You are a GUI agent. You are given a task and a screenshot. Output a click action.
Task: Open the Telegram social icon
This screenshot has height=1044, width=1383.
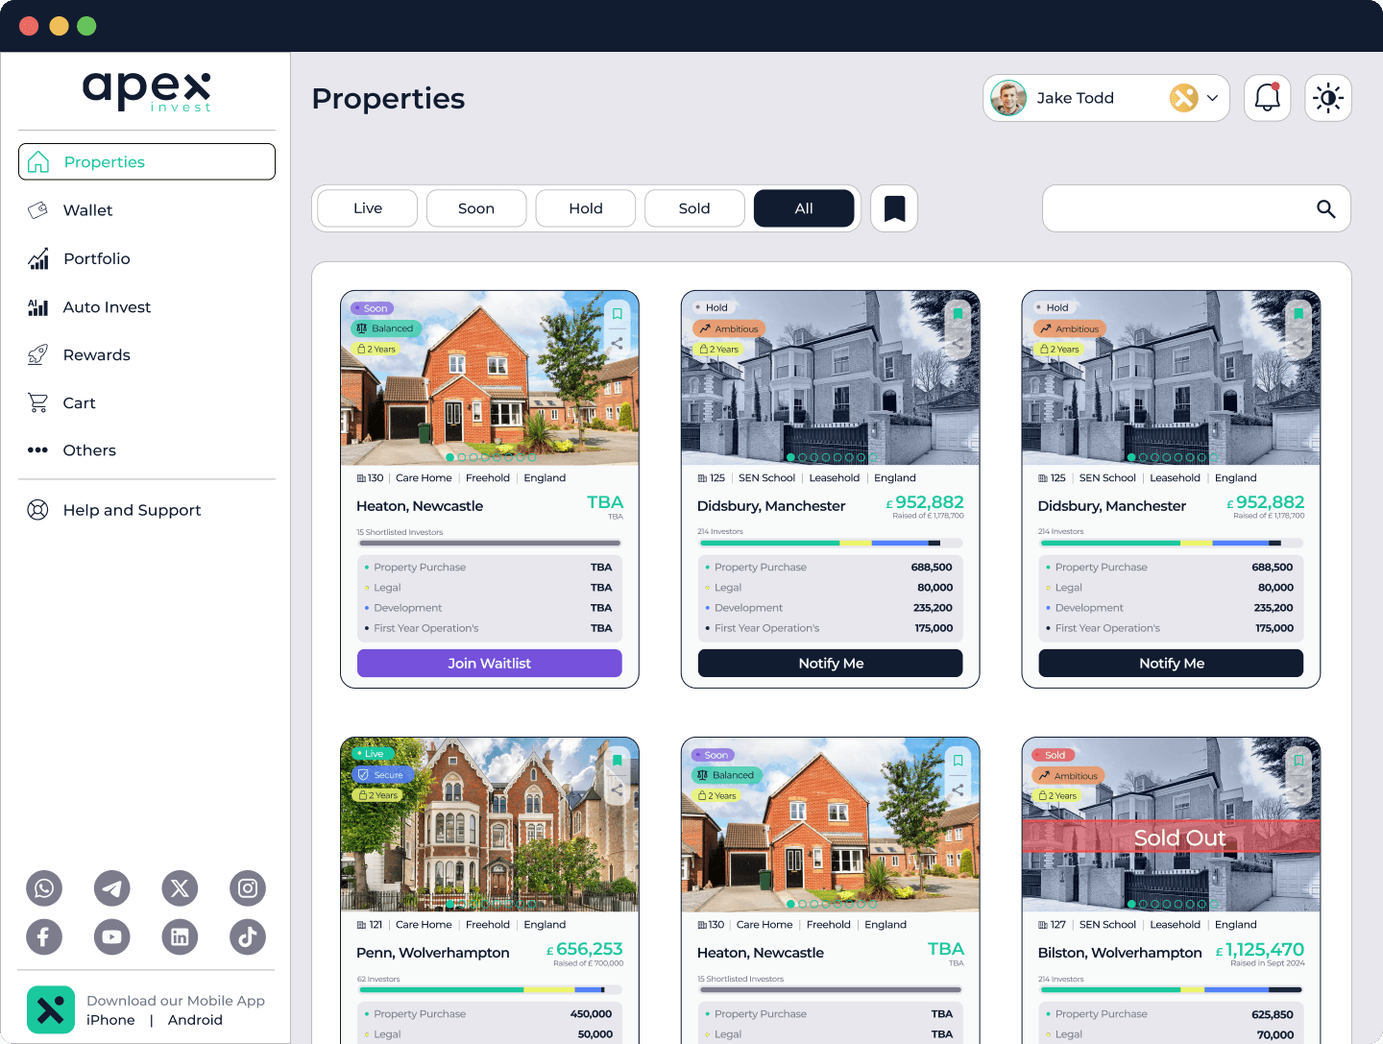coord(112,888)
